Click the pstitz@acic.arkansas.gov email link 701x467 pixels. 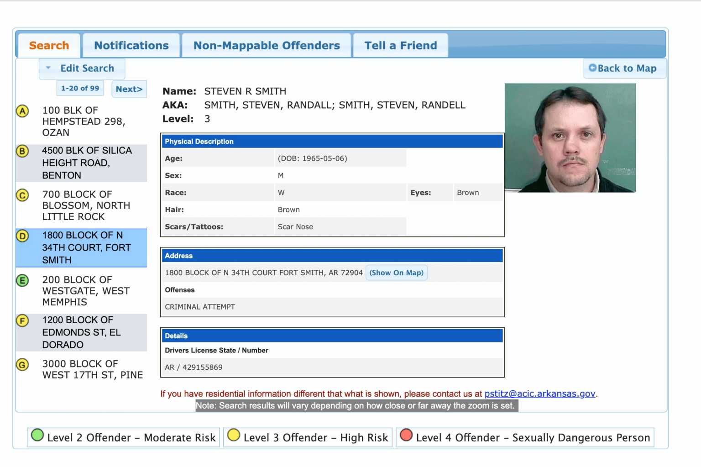539,394
